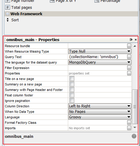Viewport: 140px width, 146px height.
Task: Click the Query Text input field
Action: click(x=98, y=57)
